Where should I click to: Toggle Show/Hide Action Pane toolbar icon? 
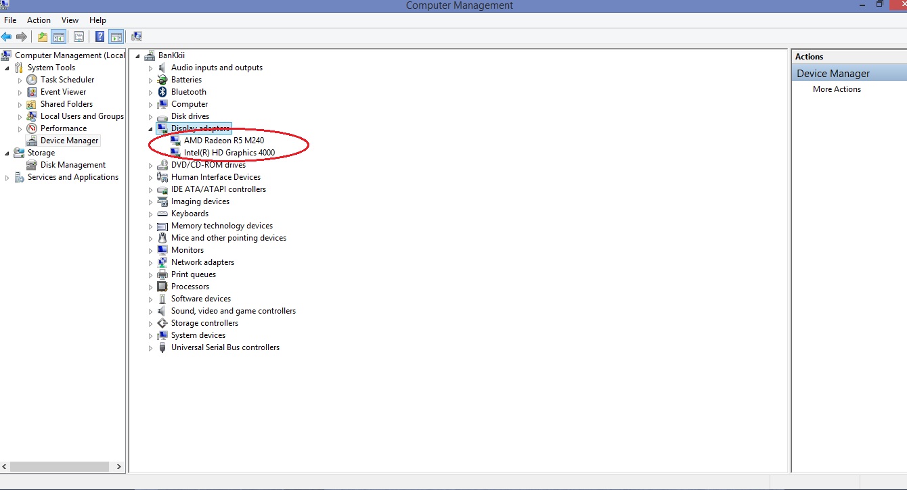pyautogui.click(x=116, y=36)
